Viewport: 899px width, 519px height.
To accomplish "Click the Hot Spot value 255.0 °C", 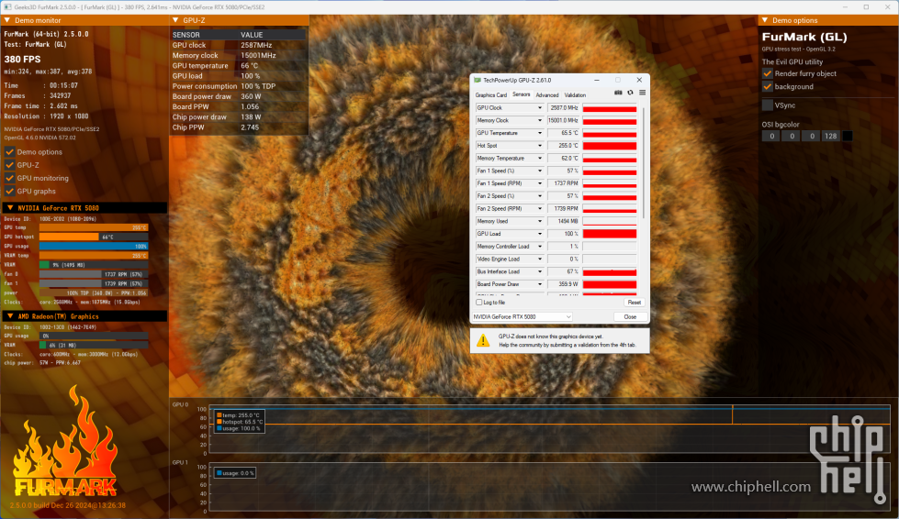I will [x=564, y=146].
